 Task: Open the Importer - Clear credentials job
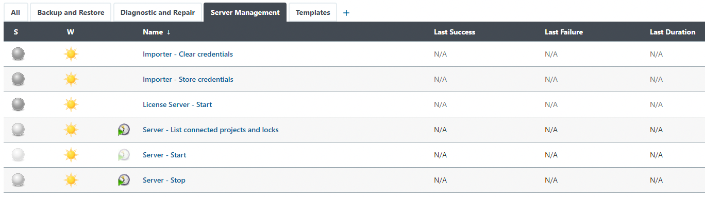pyautogui.click(x=188, y=54)
